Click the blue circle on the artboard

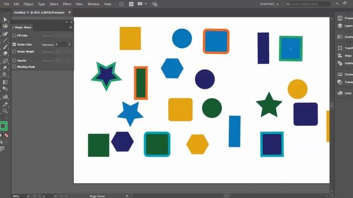(182, 38)
